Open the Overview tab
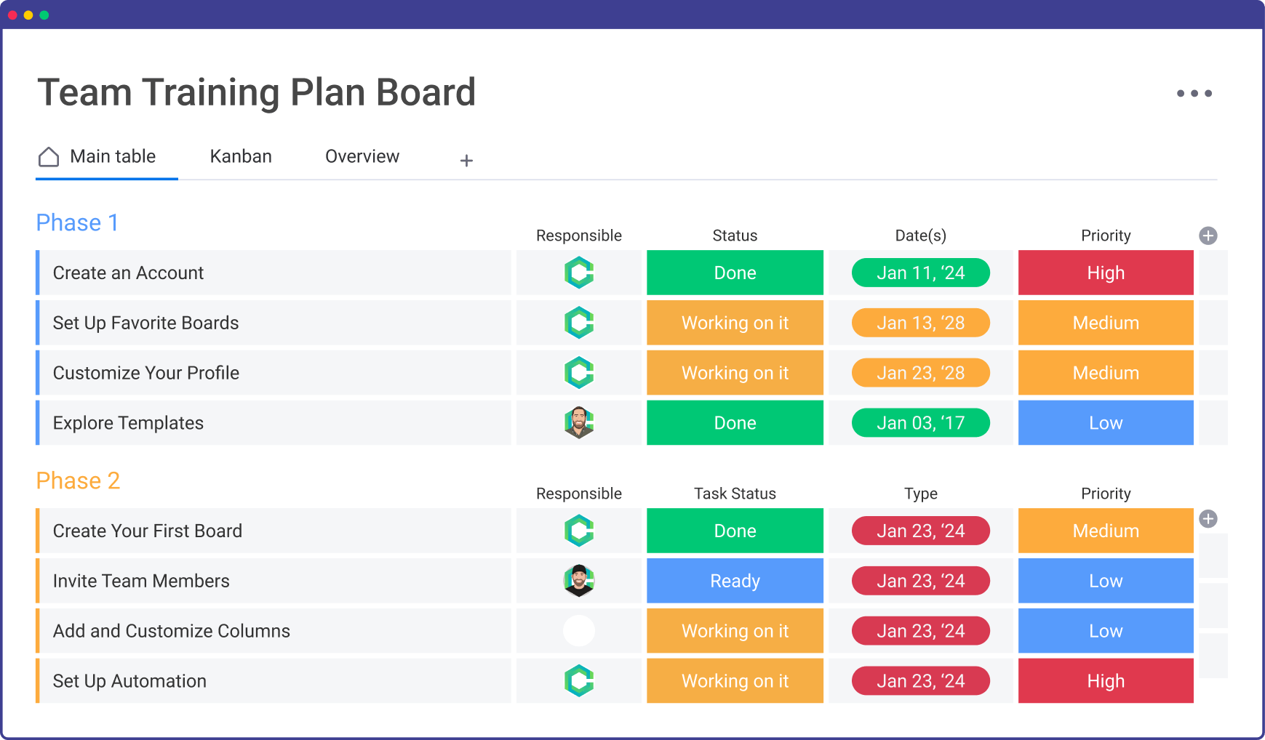The width and height of the screenshot is (1265, 740). [x=362, y=156]
